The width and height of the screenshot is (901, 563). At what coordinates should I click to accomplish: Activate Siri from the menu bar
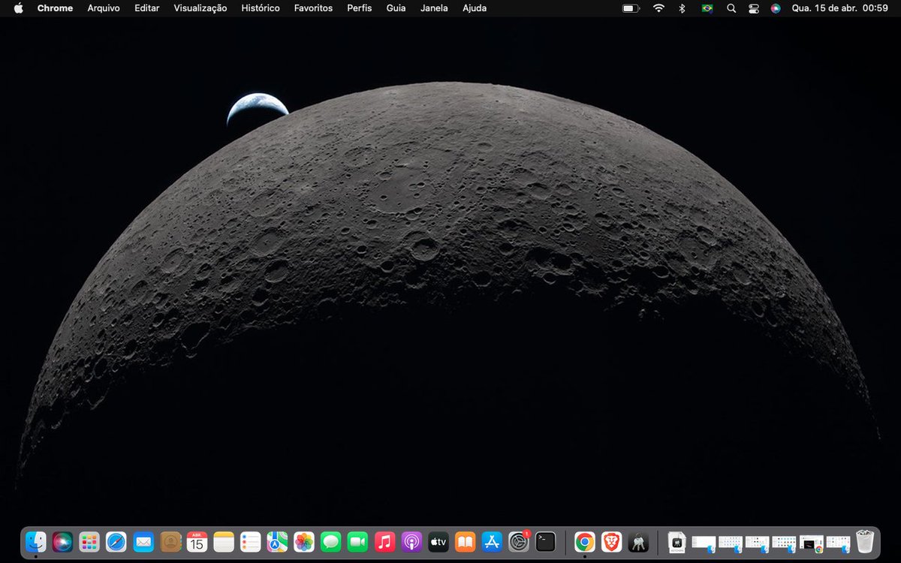(x=776, y=8)
